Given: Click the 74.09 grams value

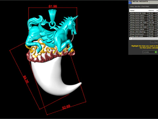Looking at the screenshot, I should (151, 32).
